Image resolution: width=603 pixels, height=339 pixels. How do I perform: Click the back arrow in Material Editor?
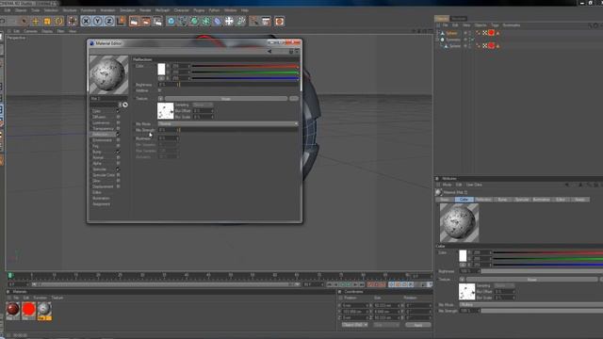point(269,52)
